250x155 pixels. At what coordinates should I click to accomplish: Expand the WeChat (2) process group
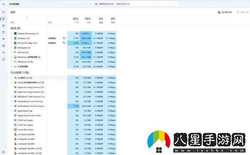tap(12, 52)
